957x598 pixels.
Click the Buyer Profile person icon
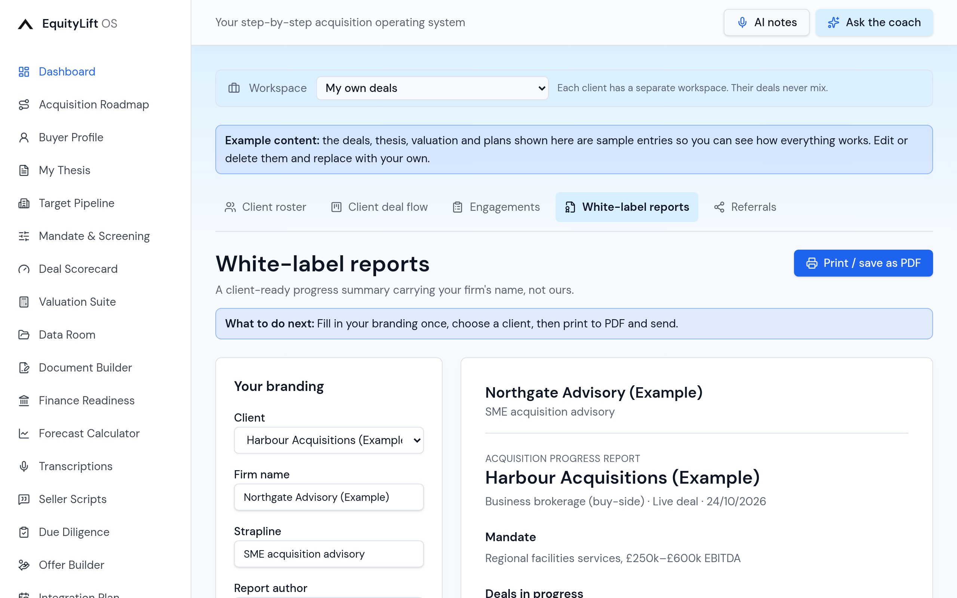[24, 137]
